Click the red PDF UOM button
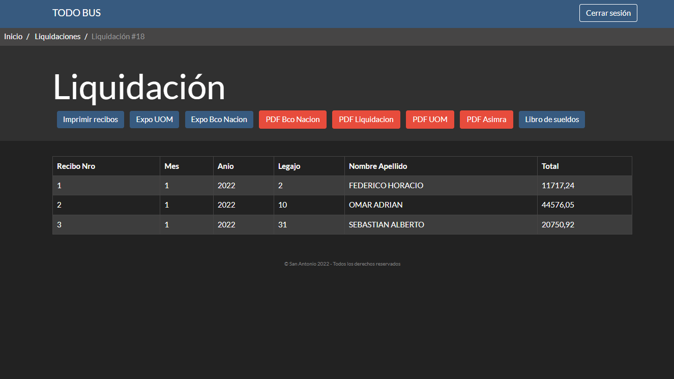 [x=430, y=120]
